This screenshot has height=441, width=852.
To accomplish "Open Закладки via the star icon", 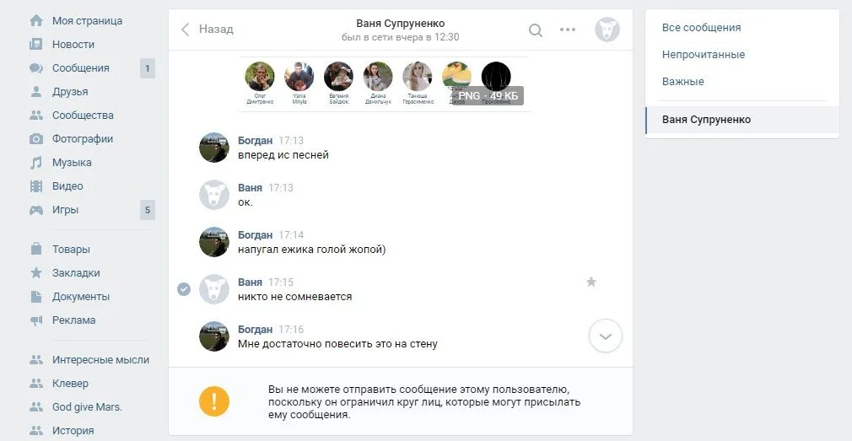I will point(36,272).
